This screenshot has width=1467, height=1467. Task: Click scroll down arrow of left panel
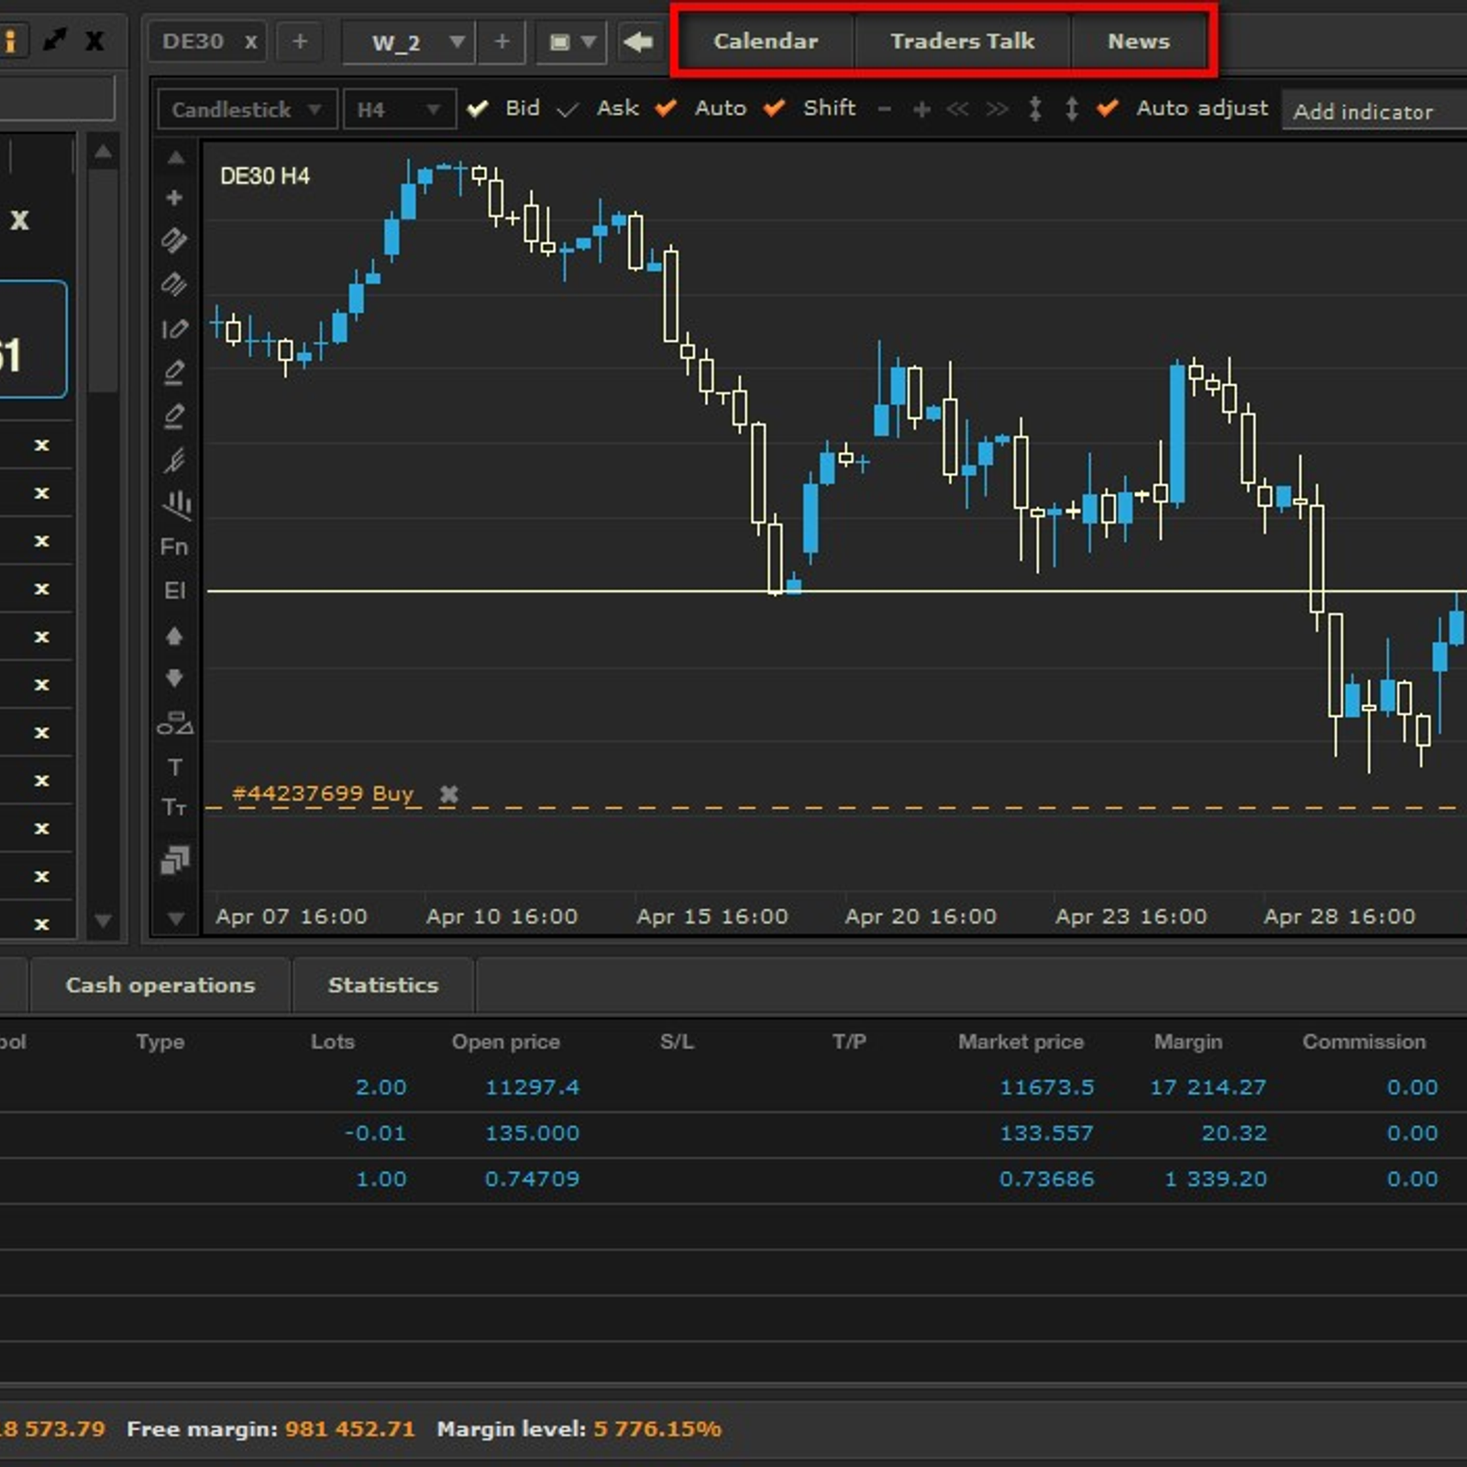click(x=104, y=920)
